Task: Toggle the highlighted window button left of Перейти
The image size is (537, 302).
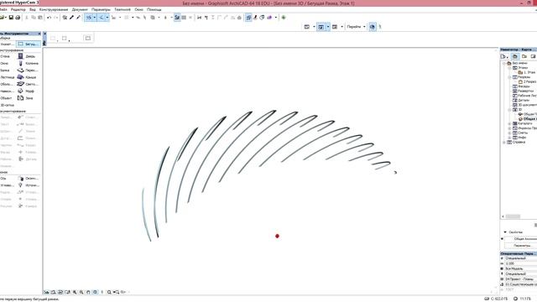Action: pos(321,27)
